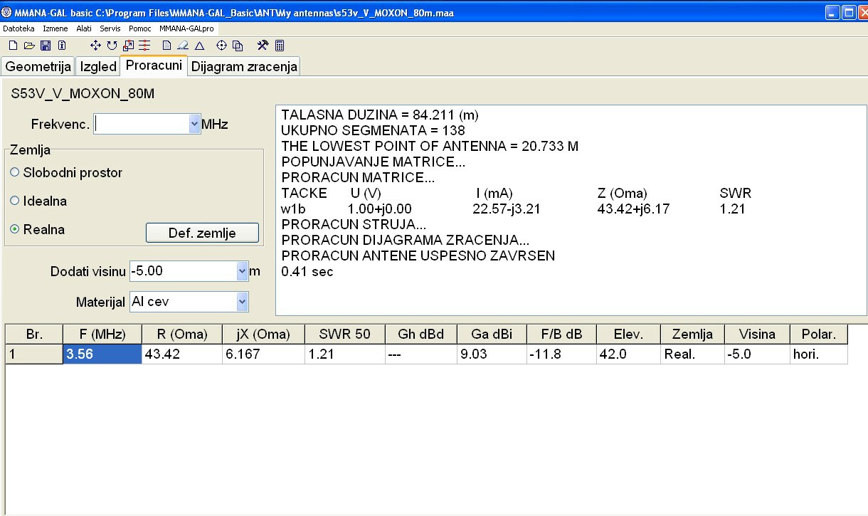This screenshot has height=516, width=868.
Task: Select the 3.56 frequency cell in table
Action: coord(102,354)
